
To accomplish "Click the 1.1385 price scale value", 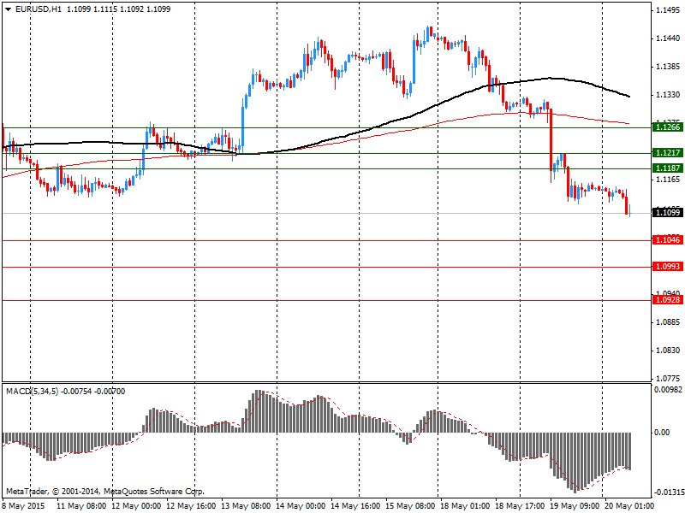I will pos(668,67).
